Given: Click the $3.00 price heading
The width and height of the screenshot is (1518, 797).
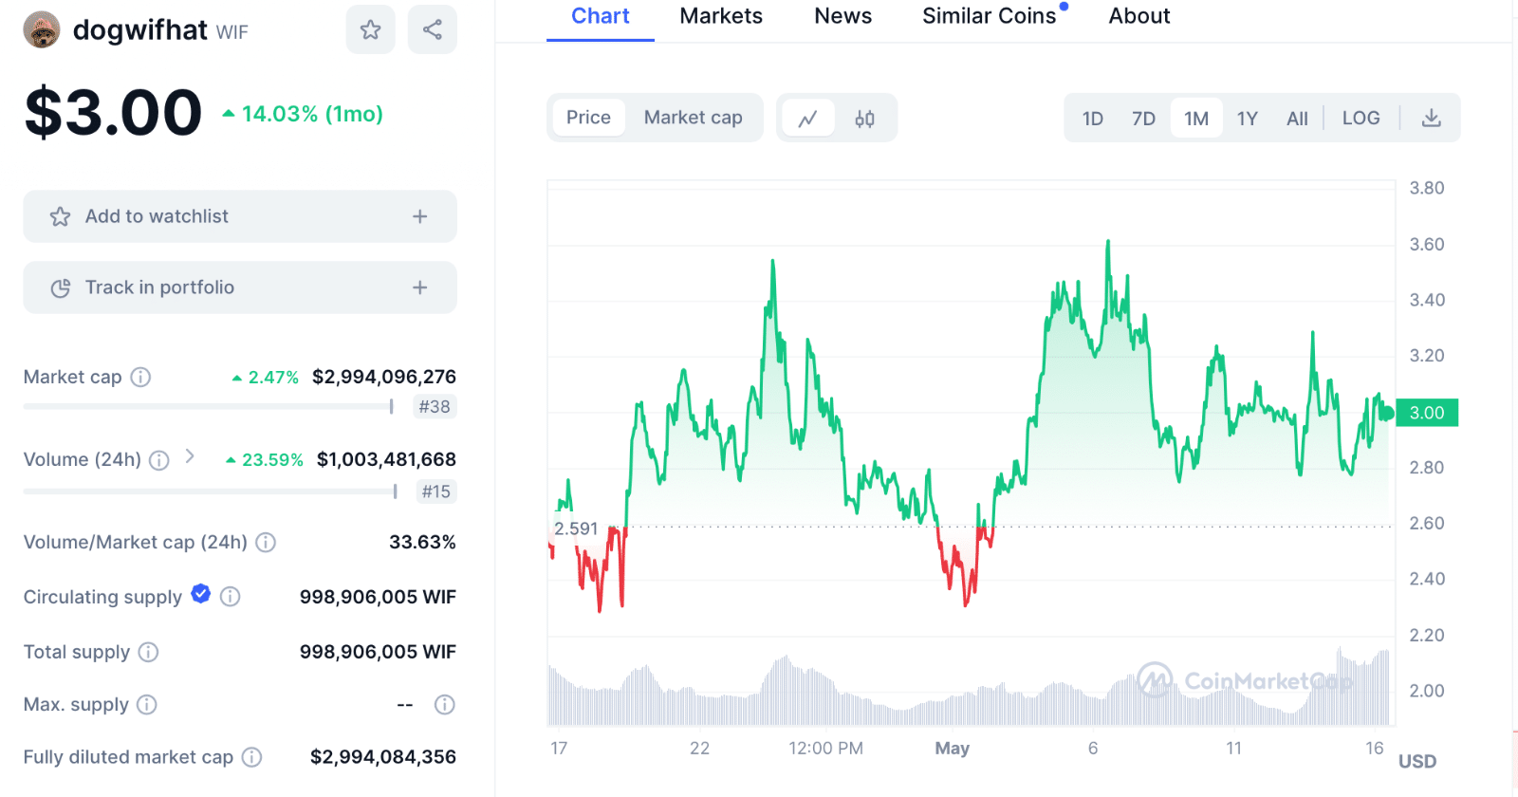Looking at the screenshot, I should (x=113, y=113).
